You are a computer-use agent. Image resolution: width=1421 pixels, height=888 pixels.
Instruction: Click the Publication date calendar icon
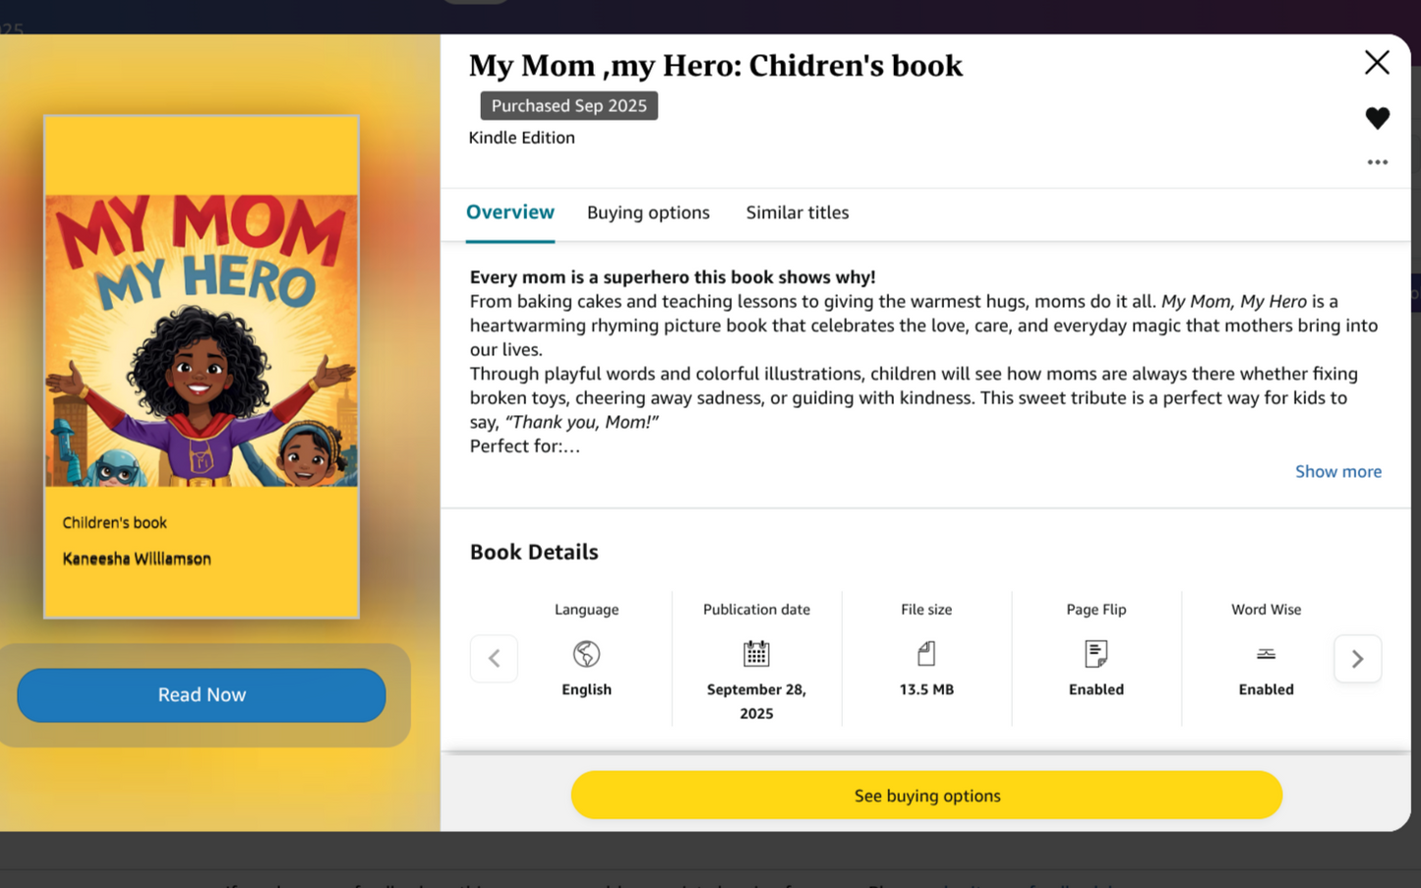755,652
